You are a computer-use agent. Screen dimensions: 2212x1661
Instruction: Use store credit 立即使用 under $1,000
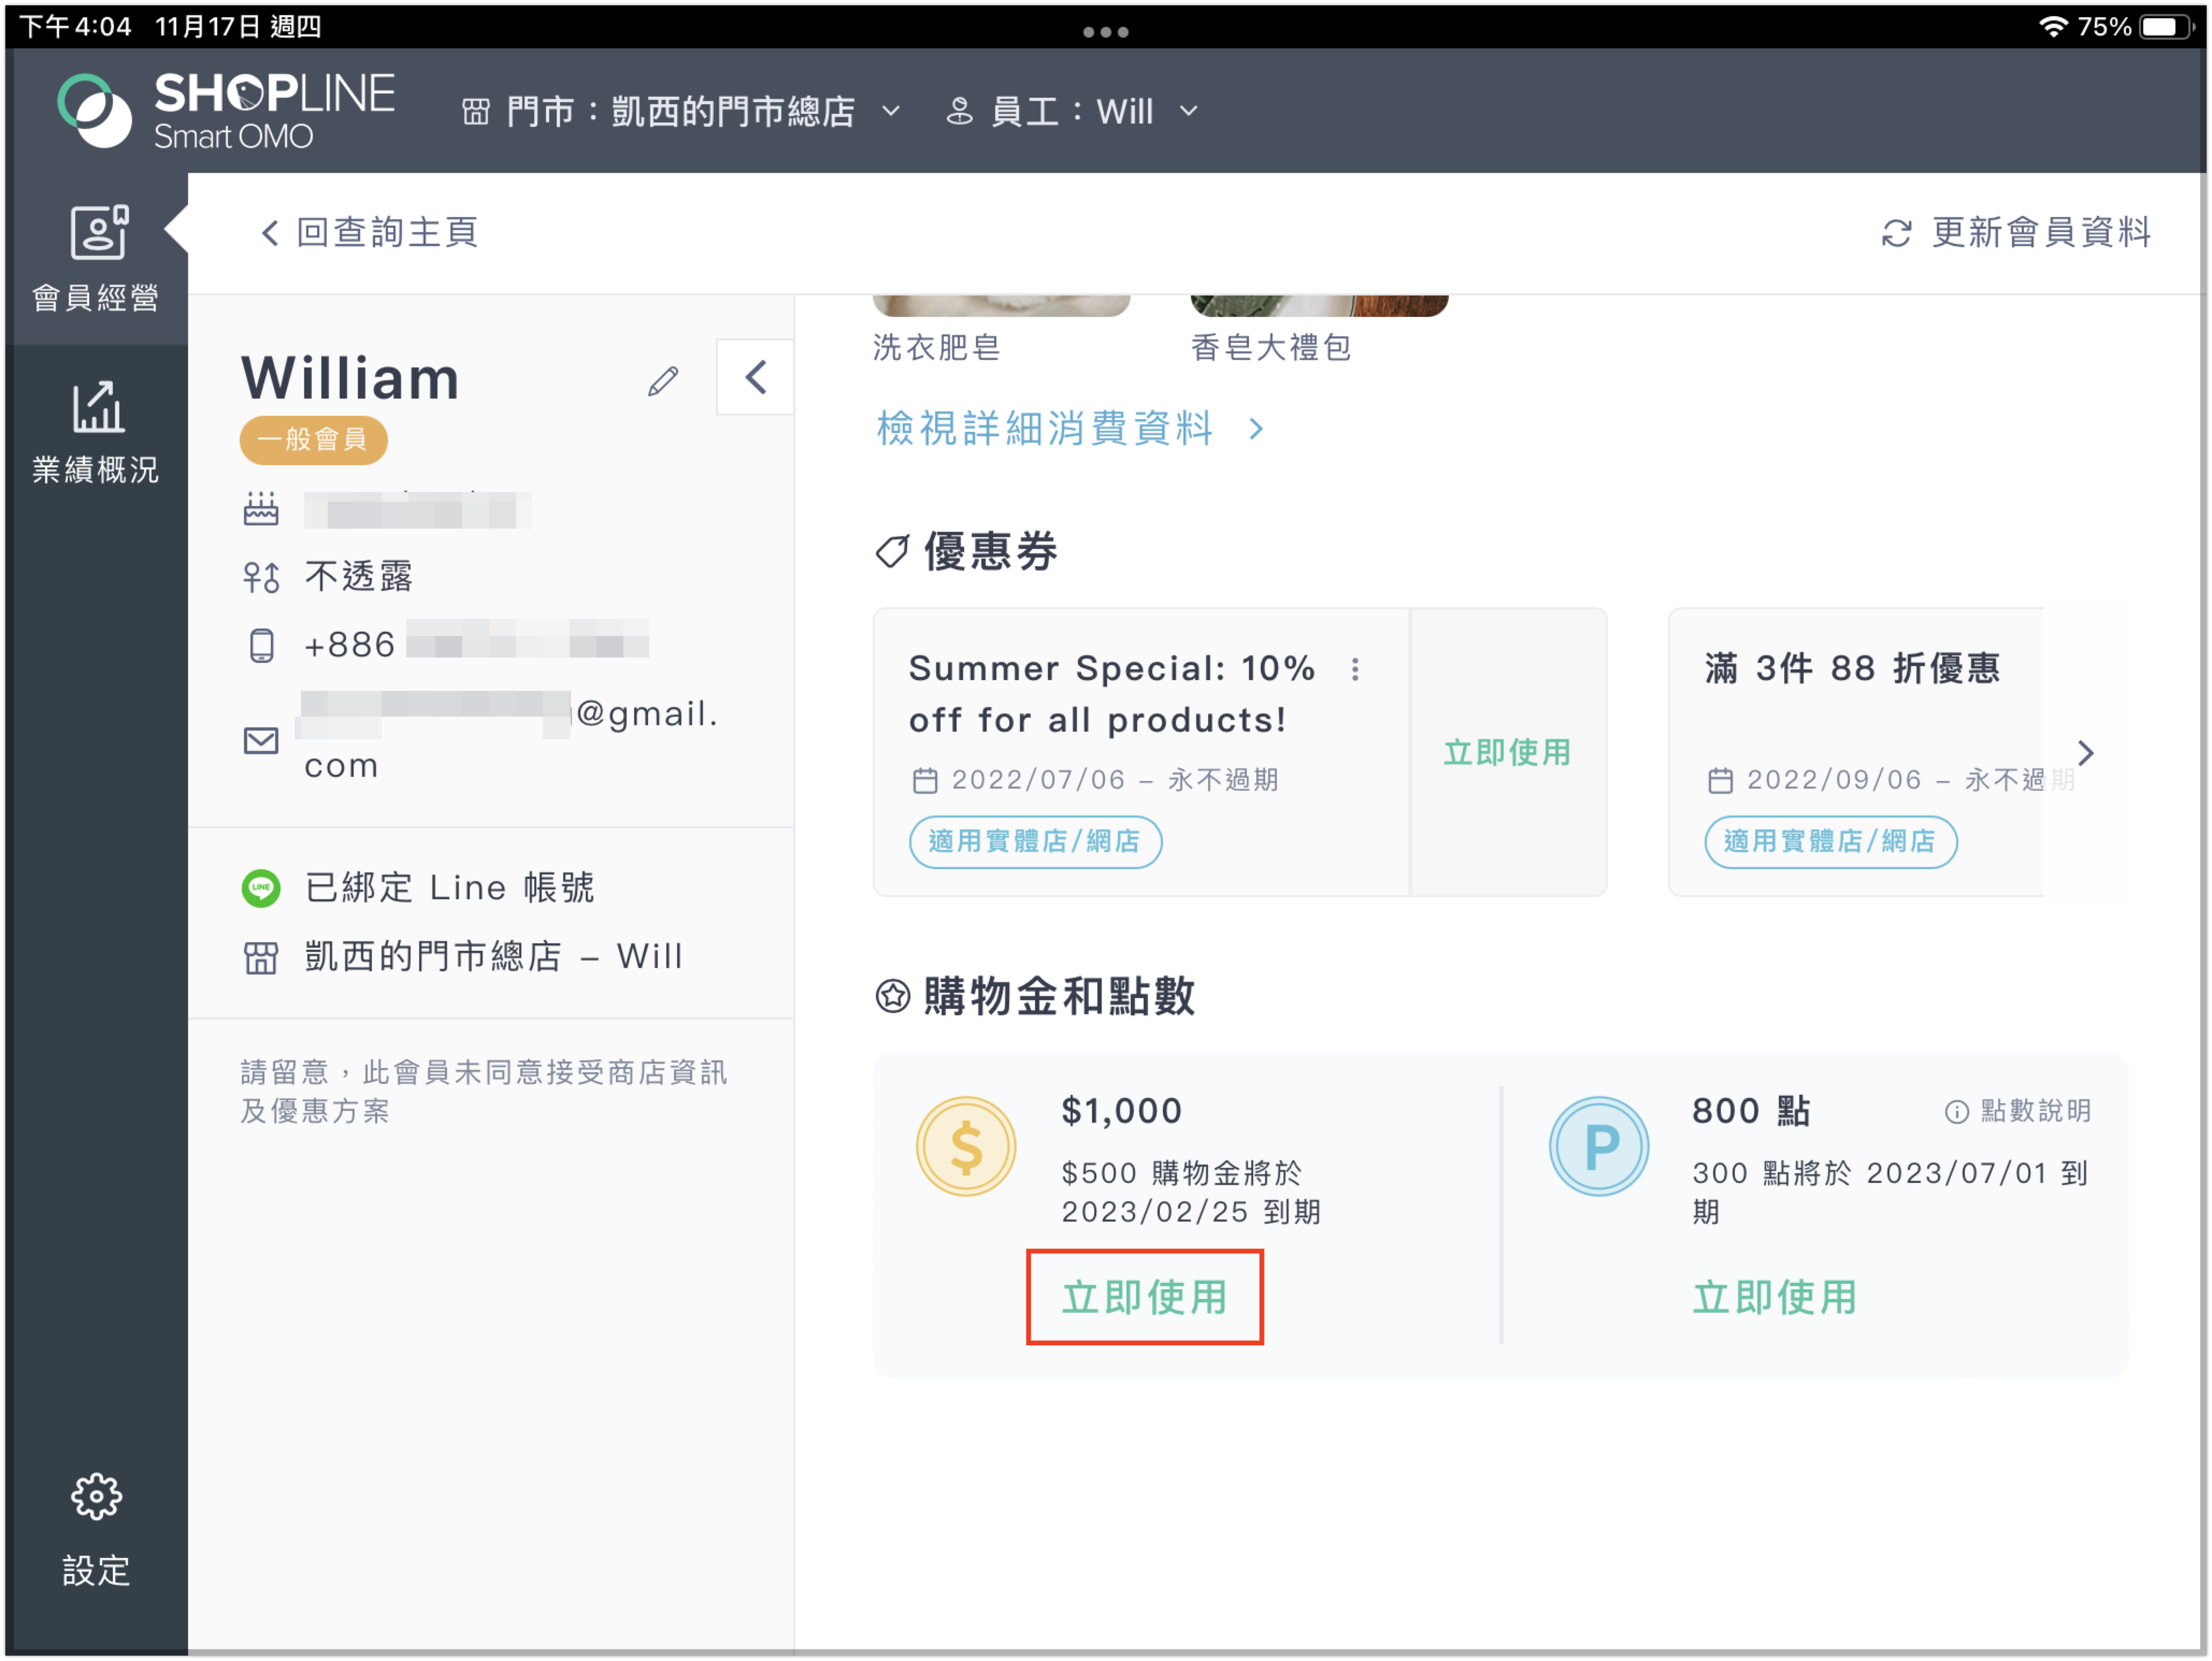click(x=1145, y=1297)
